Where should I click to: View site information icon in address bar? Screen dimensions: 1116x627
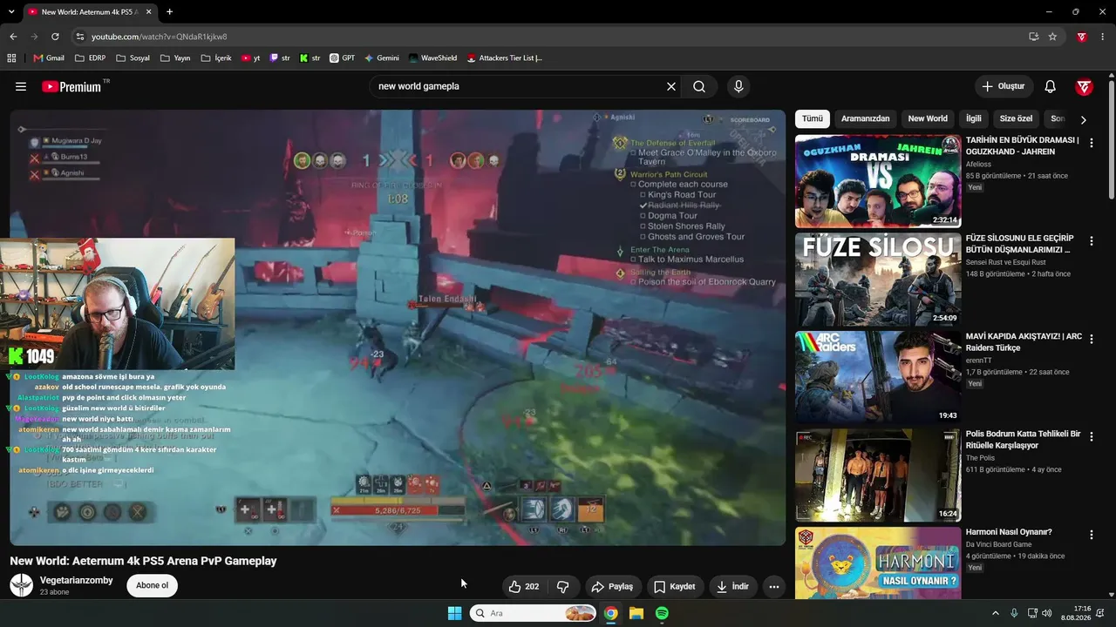click(x=79, y=37)
